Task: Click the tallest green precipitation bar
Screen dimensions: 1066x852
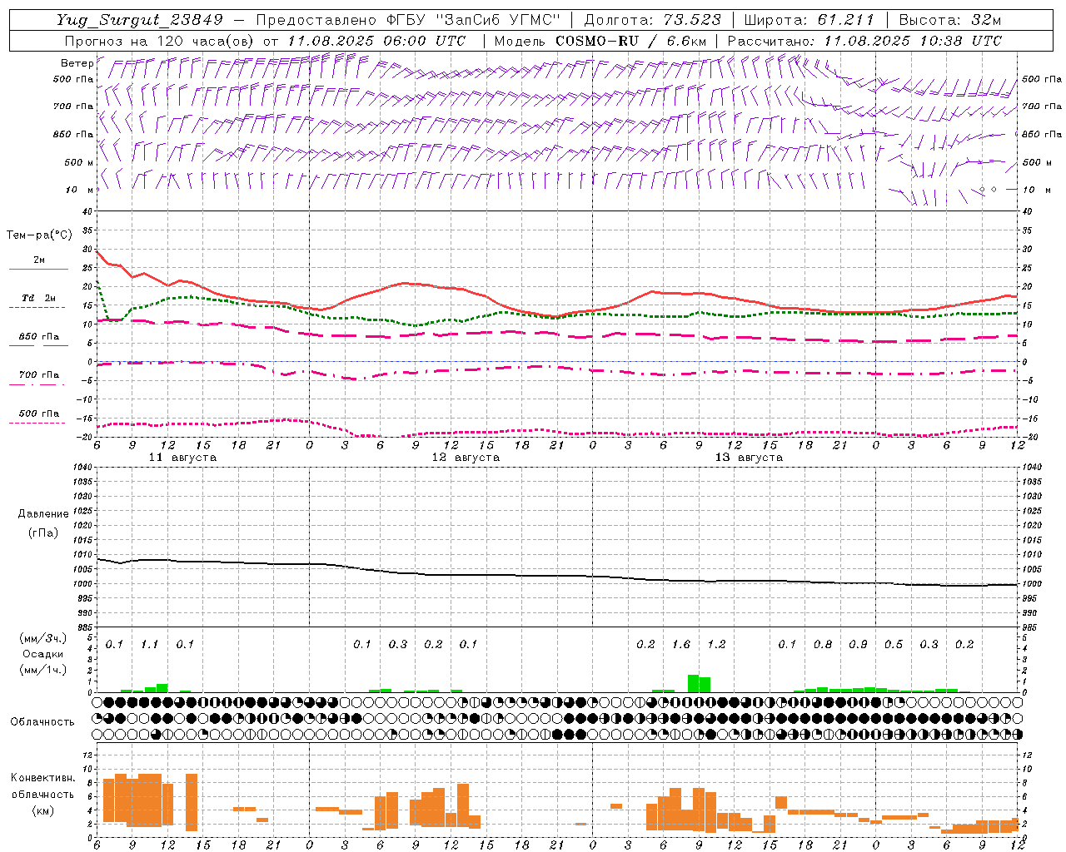Action: click(693, 683)
